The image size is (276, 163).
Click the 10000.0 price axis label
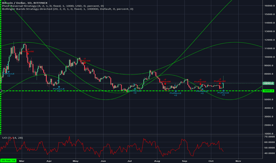click(x=269, y=57)
